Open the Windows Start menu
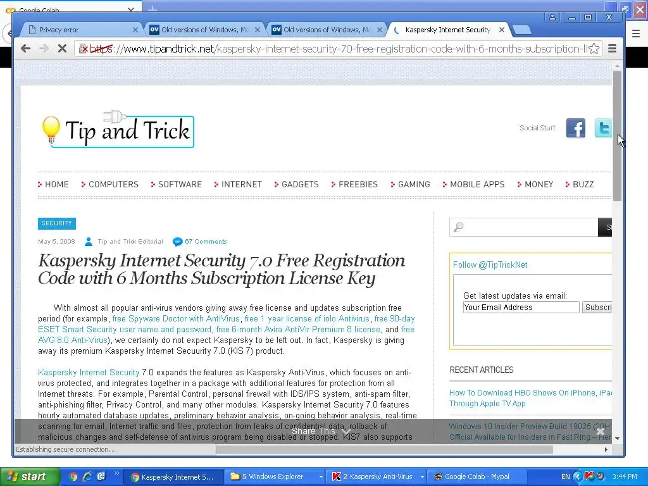648x486 pixels. [x=29, y=477]
